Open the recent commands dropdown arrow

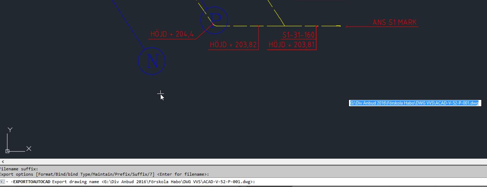click(x=7, y=182)
